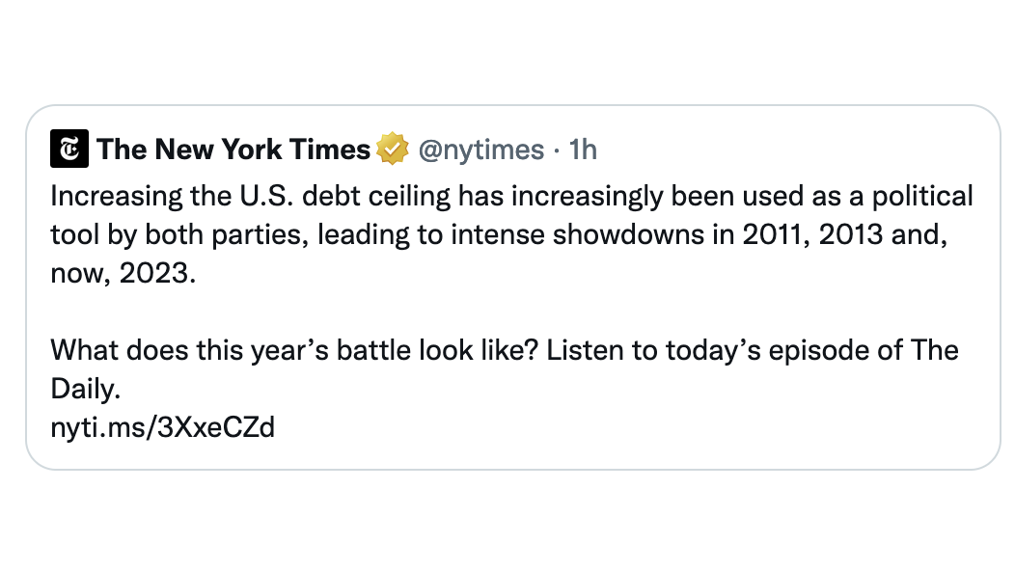Click the dot separator before the timestamp
This screenshot has width=1015, height=571.
557,150
